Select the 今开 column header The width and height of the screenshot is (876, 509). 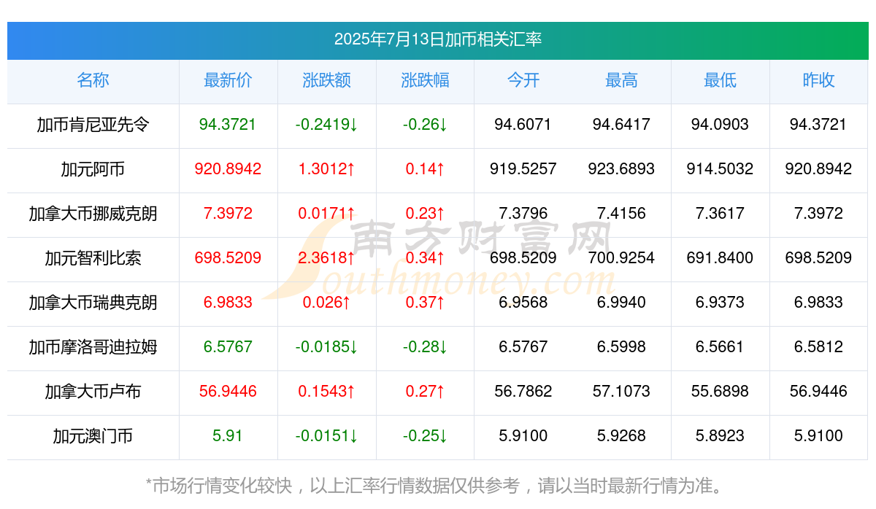click(523, 80)
